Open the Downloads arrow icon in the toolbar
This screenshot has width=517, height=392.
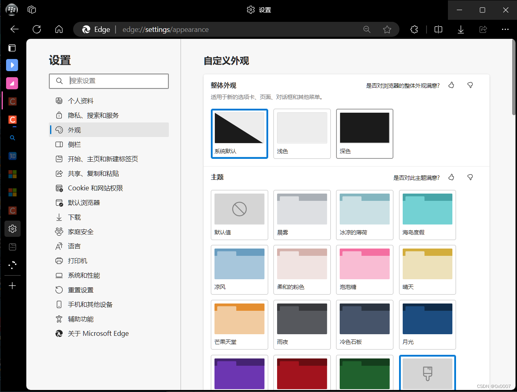pos(461,29)
